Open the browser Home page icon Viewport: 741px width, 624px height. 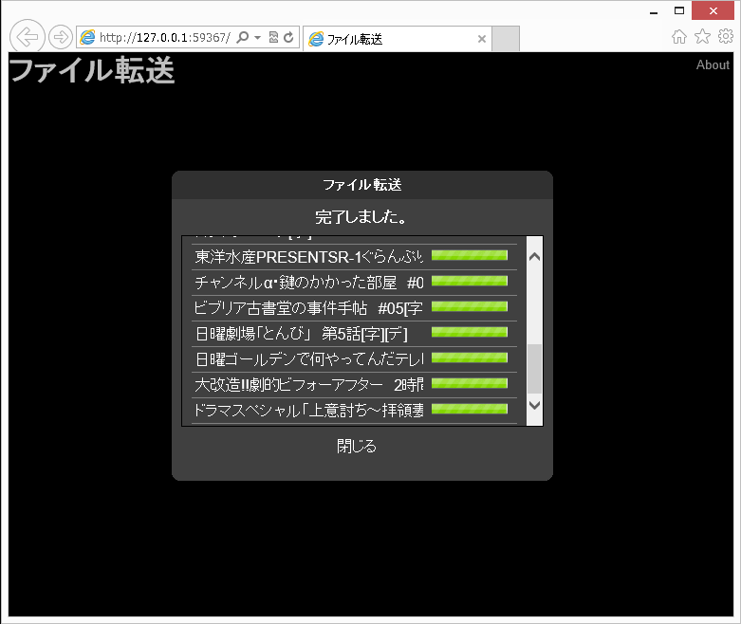pyautogui.click(x=679, y=37)
